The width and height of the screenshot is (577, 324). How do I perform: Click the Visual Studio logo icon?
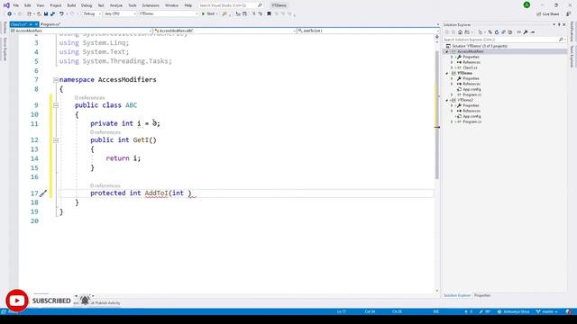tap(6, 5)
